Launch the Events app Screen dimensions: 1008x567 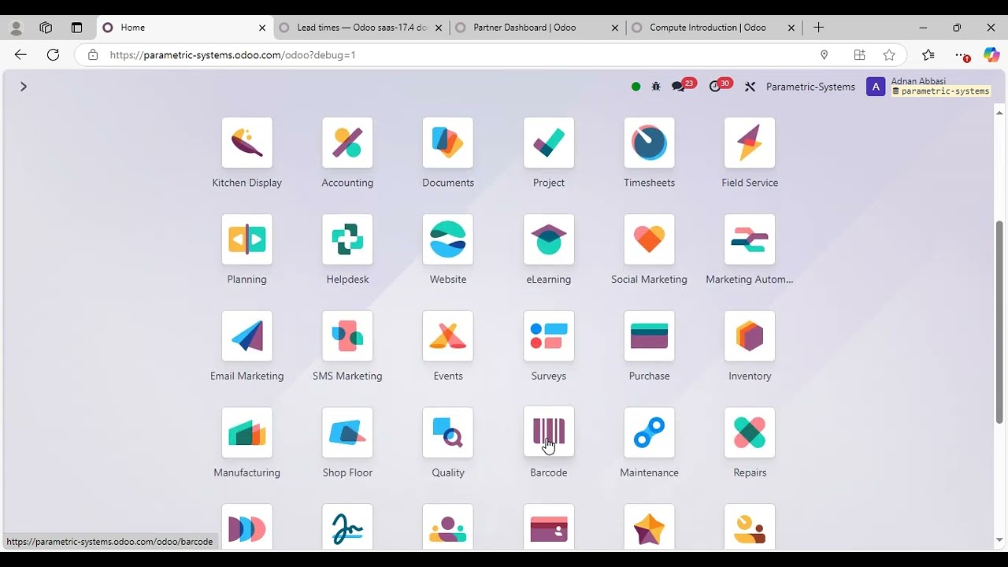pos(448,336)
